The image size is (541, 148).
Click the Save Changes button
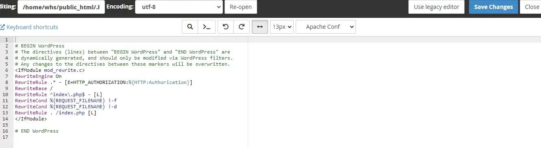click(x=493, y=7)
